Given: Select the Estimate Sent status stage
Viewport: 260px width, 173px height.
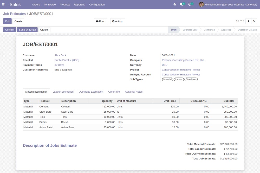Looking at the screenshot, I should point(190,30).
